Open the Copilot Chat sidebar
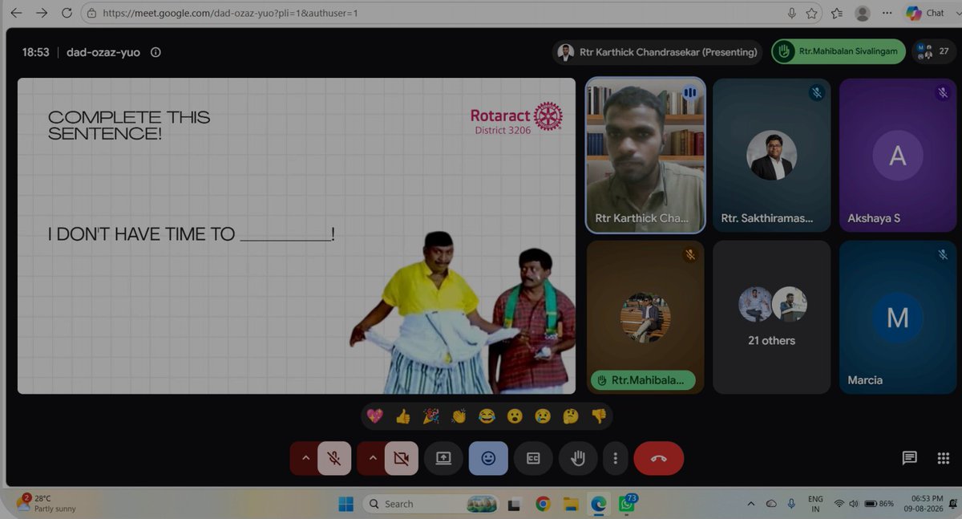 (925, 13)
